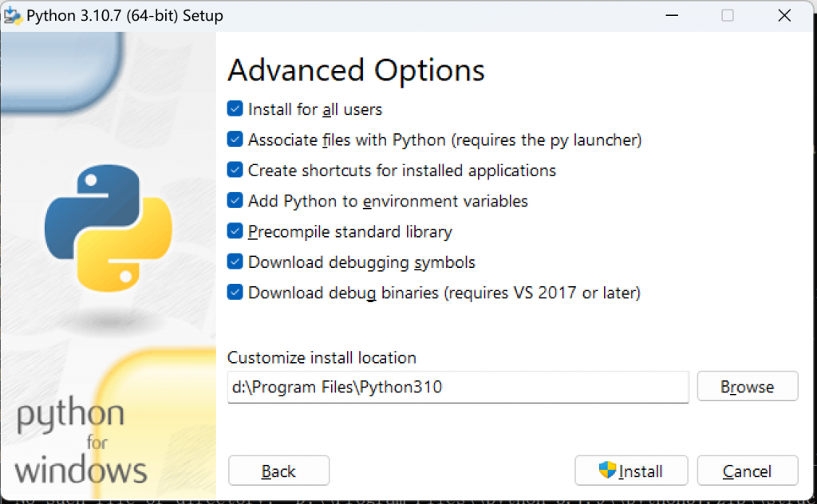The width and height of the screenshot is (817, 504).
Task: Toggle Associate files with Python checkbox
Action: tap(235, 140)
